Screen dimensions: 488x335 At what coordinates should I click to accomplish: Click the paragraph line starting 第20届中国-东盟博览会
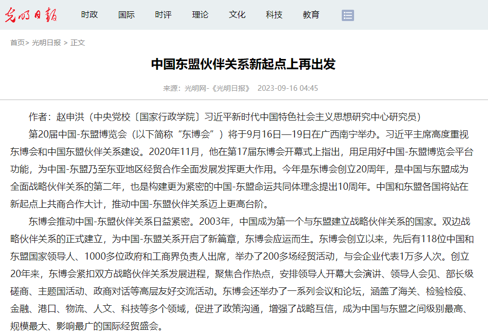click(248, 134)
